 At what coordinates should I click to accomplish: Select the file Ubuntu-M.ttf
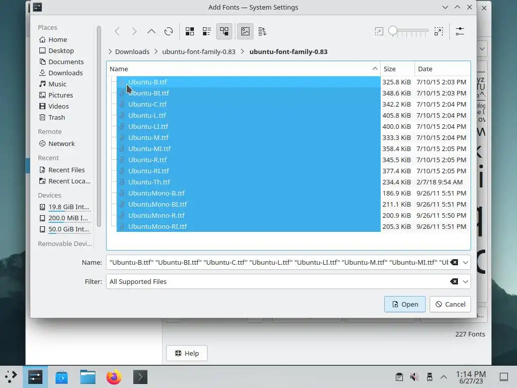[248, 137]
